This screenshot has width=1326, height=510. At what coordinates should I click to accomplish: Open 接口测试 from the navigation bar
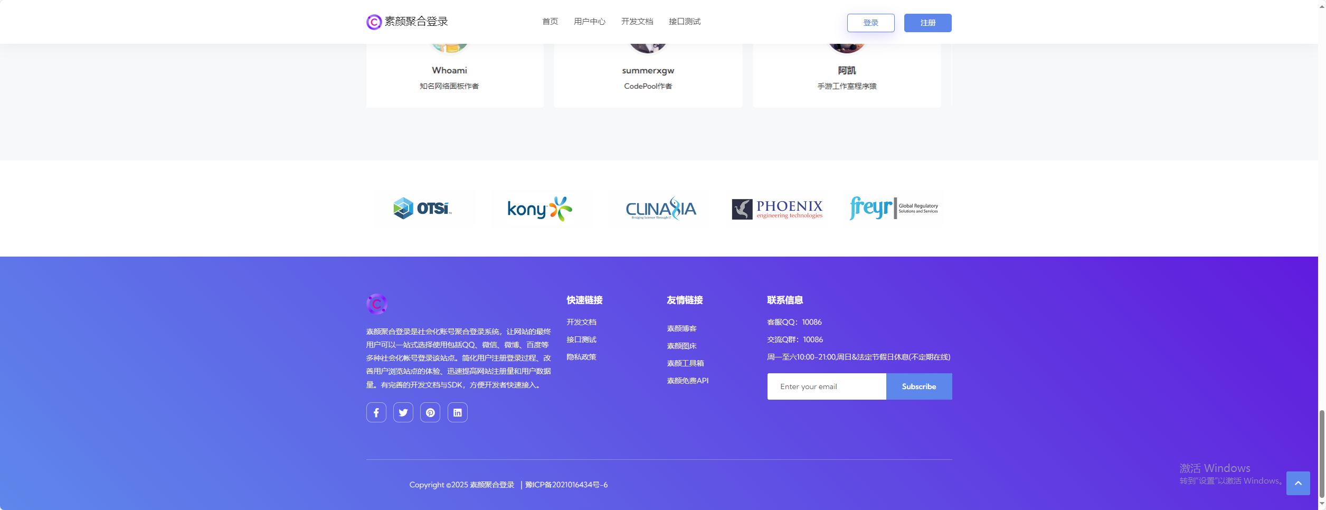(x=684, y=22)
